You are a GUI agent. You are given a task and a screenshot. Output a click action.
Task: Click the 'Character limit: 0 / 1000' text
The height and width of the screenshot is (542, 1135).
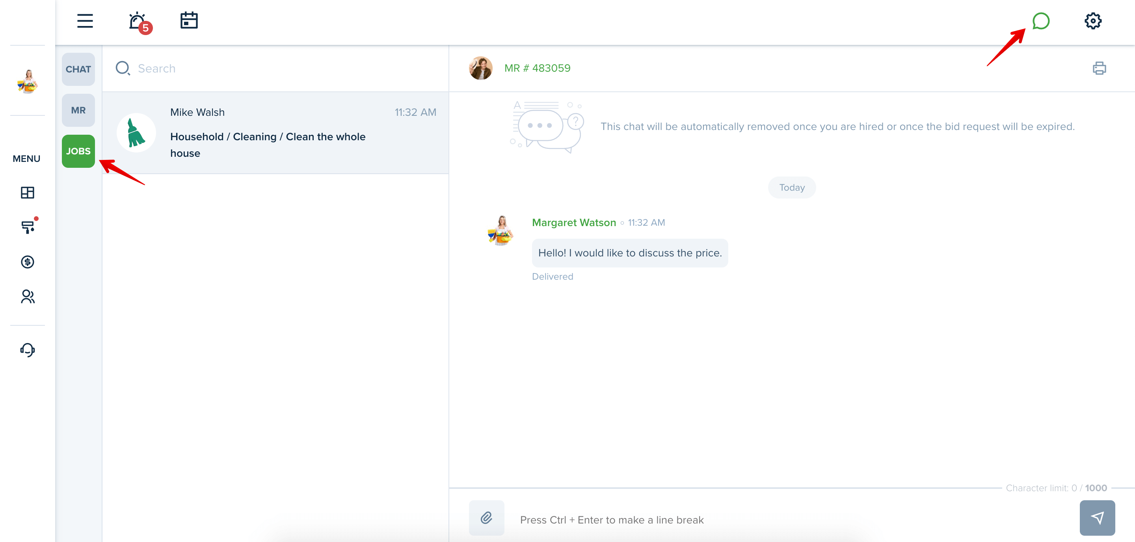[x=1056, y=488]
